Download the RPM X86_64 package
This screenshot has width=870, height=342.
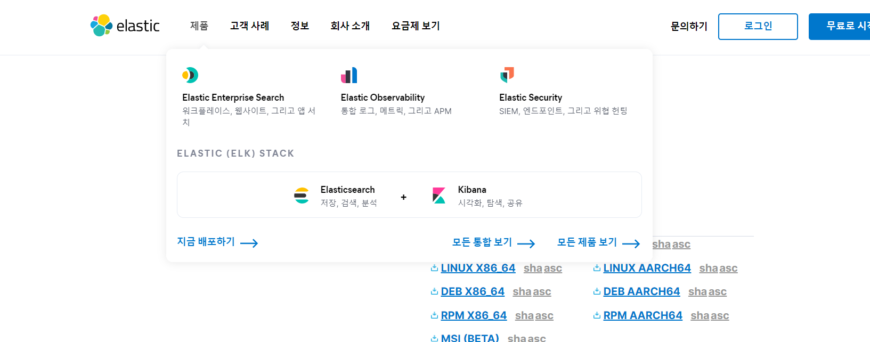point(474,315)
